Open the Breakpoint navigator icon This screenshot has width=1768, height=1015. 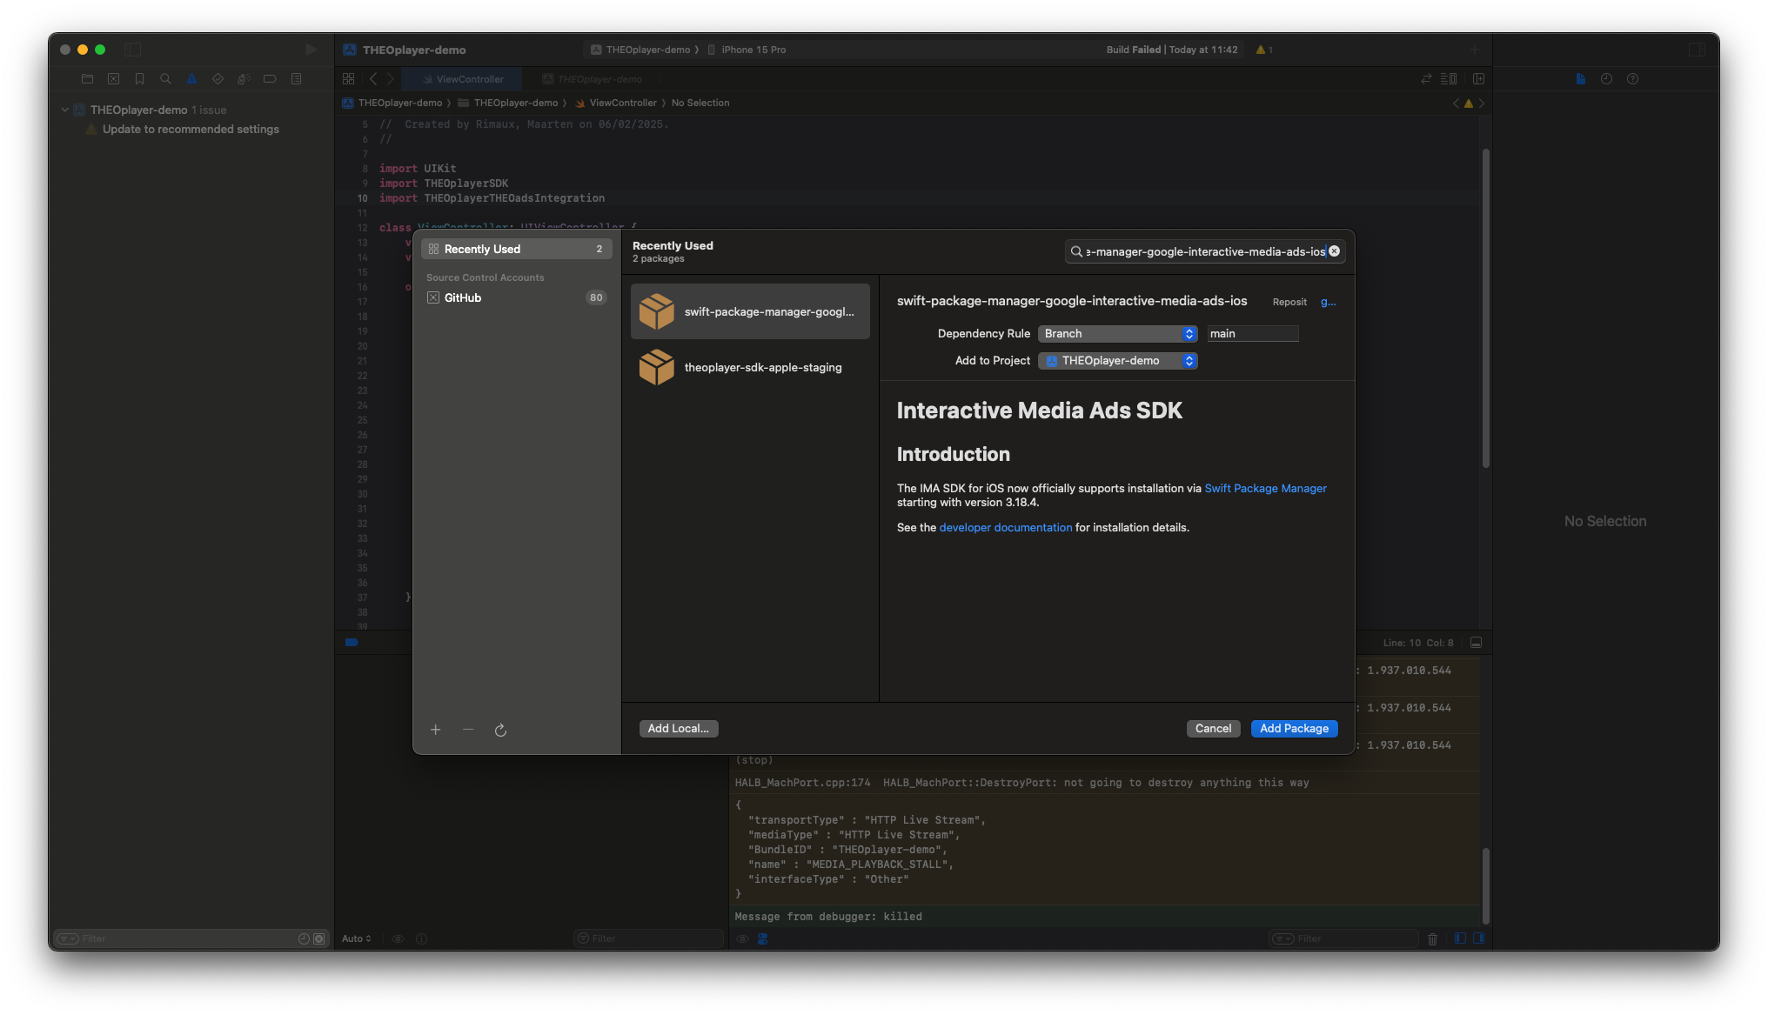click(x=270, y=78)
